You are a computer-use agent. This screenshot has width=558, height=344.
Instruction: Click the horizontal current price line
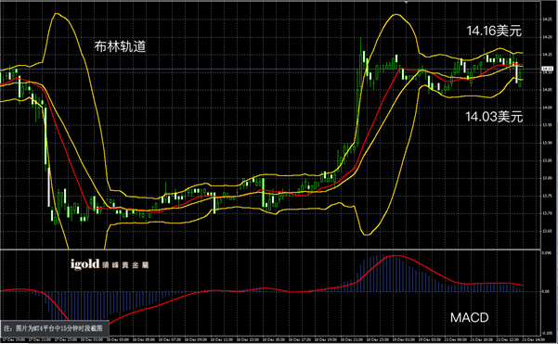pyautogui.click(x=270, y=69)
